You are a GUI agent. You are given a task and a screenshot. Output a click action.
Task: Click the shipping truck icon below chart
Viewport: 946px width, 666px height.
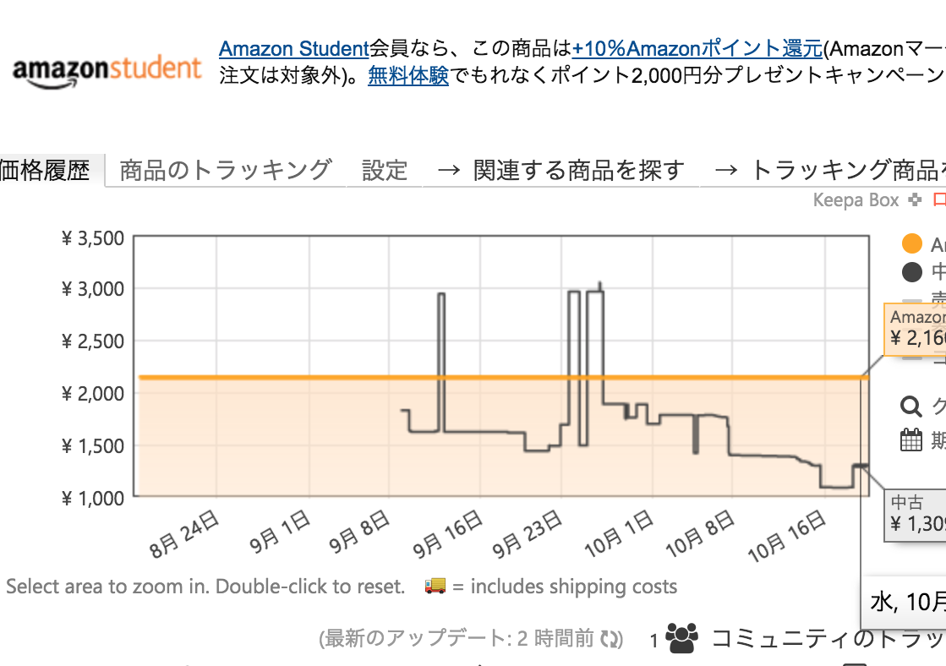coord(435,585)
